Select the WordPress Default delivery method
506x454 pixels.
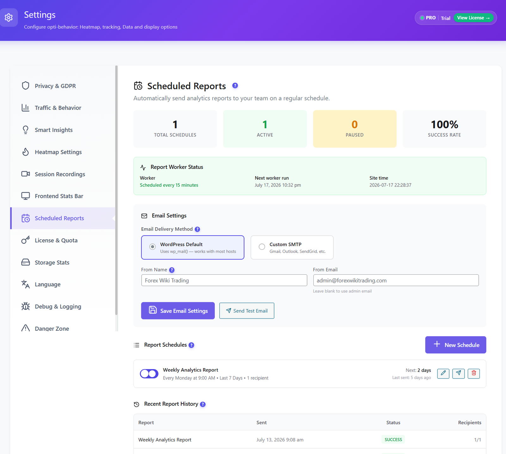pyautogui.click(x=193, y=248)
